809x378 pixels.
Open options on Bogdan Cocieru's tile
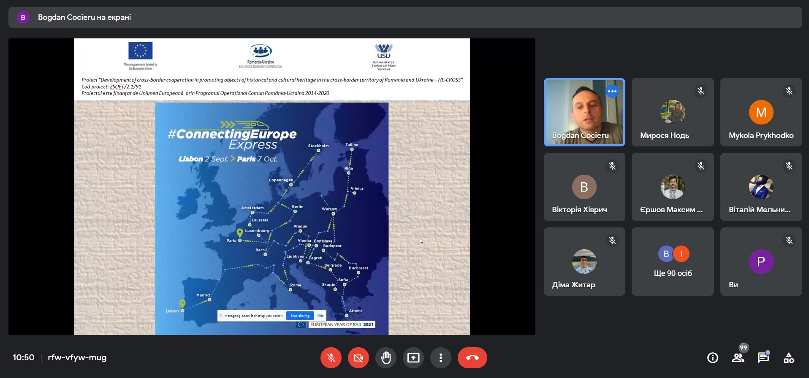click(612, 91)
